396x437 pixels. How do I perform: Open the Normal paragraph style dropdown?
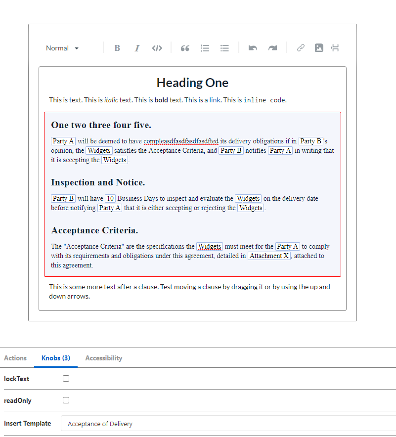coord(61,48)
